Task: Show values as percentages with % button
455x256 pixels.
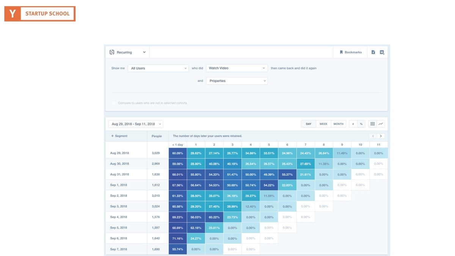Action: pyautogui.click(x=361, y=124)
